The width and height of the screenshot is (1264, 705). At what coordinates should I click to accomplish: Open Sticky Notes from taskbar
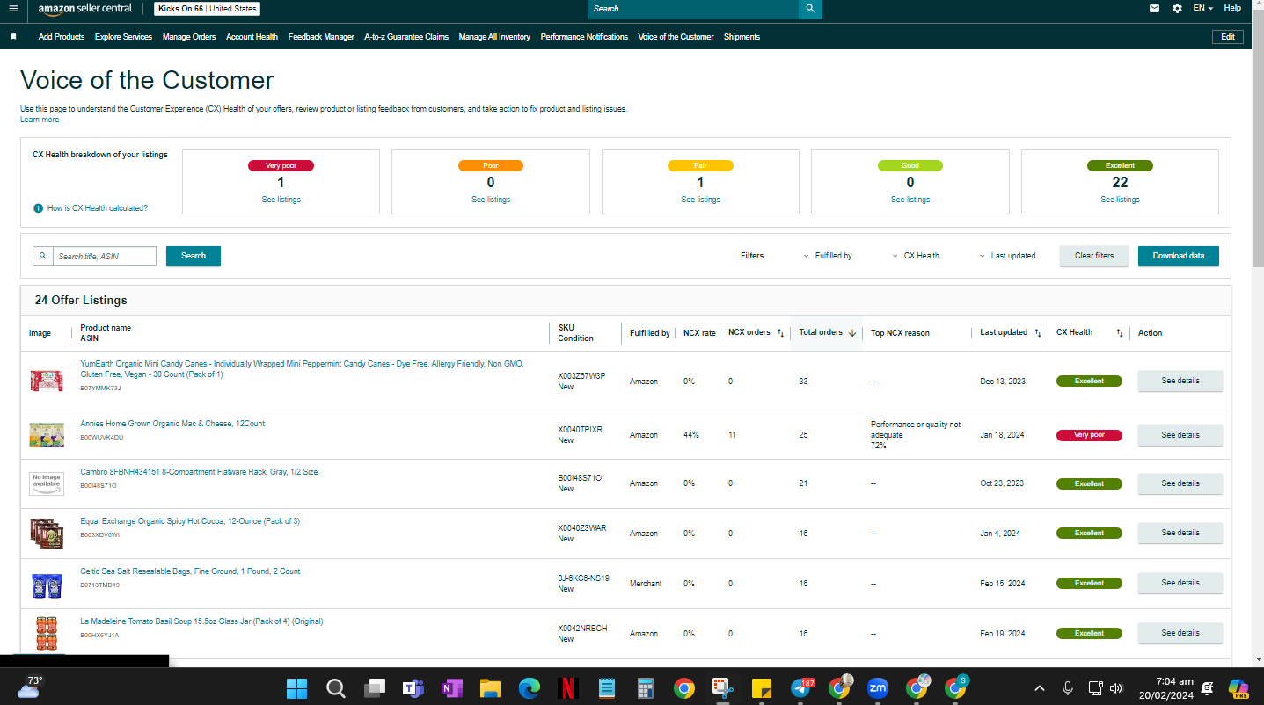click(x=762, y=687)
